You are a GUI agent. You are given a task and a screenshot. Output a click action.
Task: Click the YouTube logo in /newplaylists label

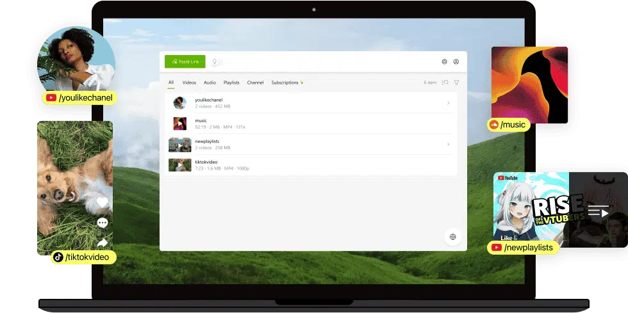coord(497,248)
